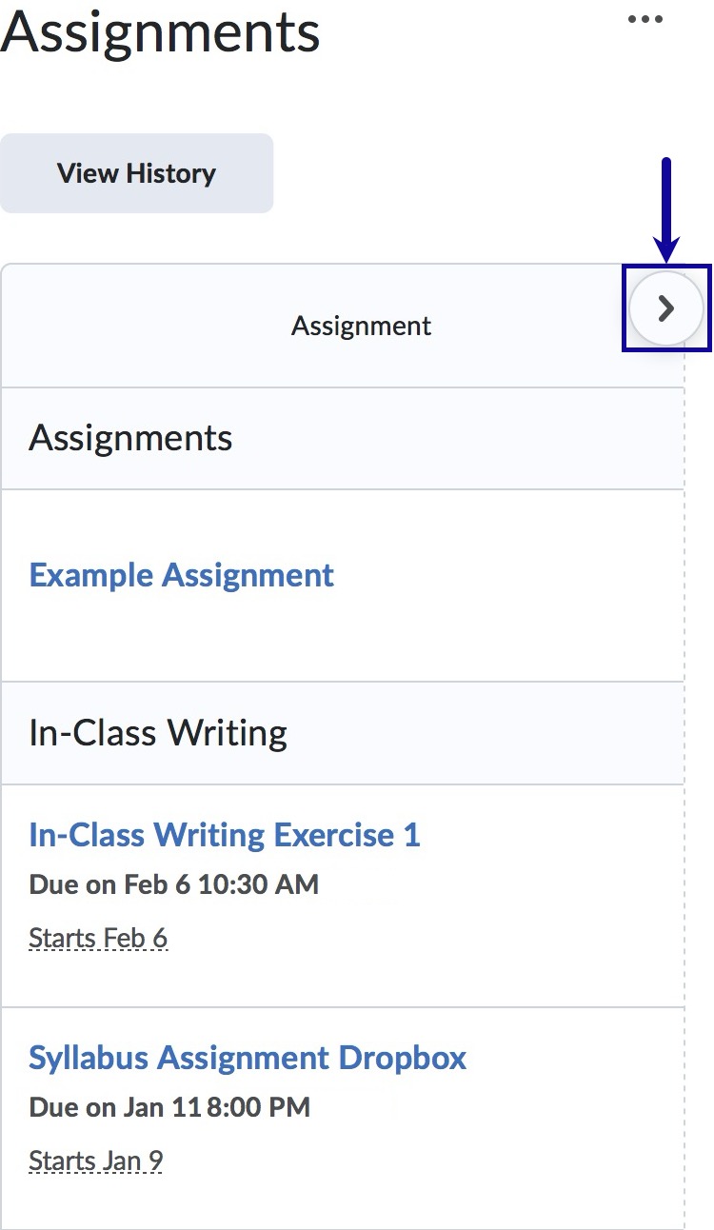The width and height of the screenshot is (714, 1230).
Task: Select the View History button
Action: [136, 172]
